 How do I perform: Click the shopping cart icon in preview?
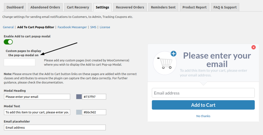point(165,63)
